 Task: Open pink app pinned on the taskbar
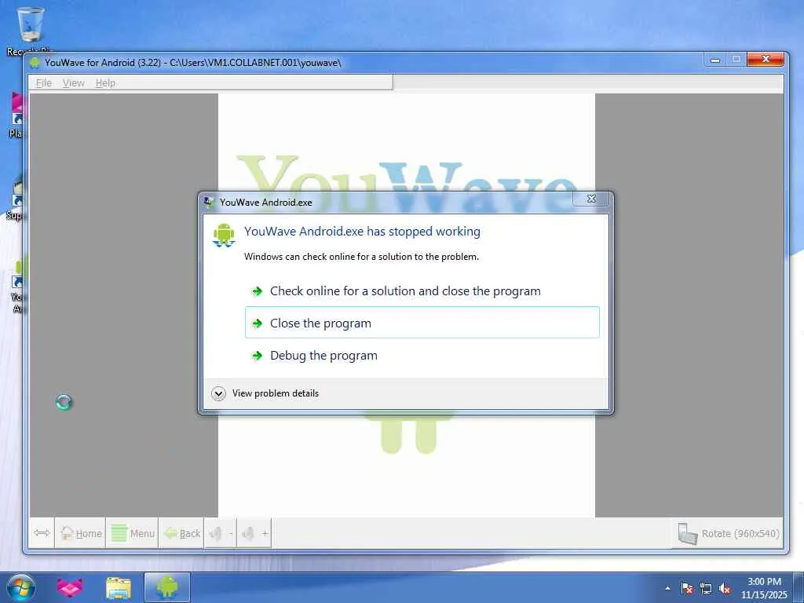point(69,587)
